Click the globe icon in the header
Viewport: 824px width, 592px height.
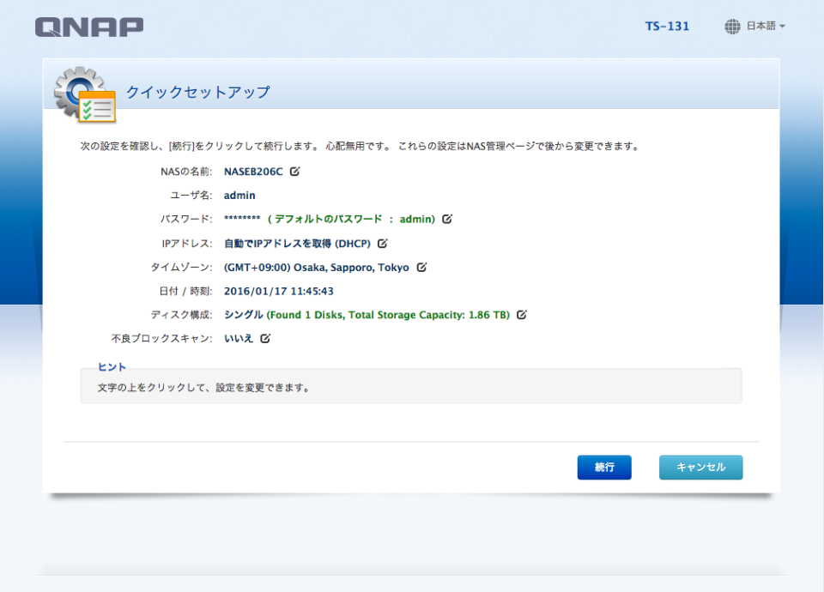click(x=731, y=26)
